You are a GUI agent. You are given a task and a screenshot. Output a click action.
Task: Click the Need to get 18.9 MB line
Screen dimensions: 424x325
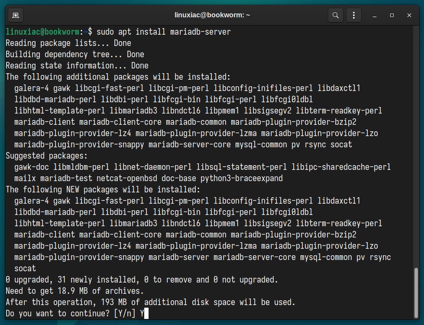pyautogui.click(x=74, y=291)
